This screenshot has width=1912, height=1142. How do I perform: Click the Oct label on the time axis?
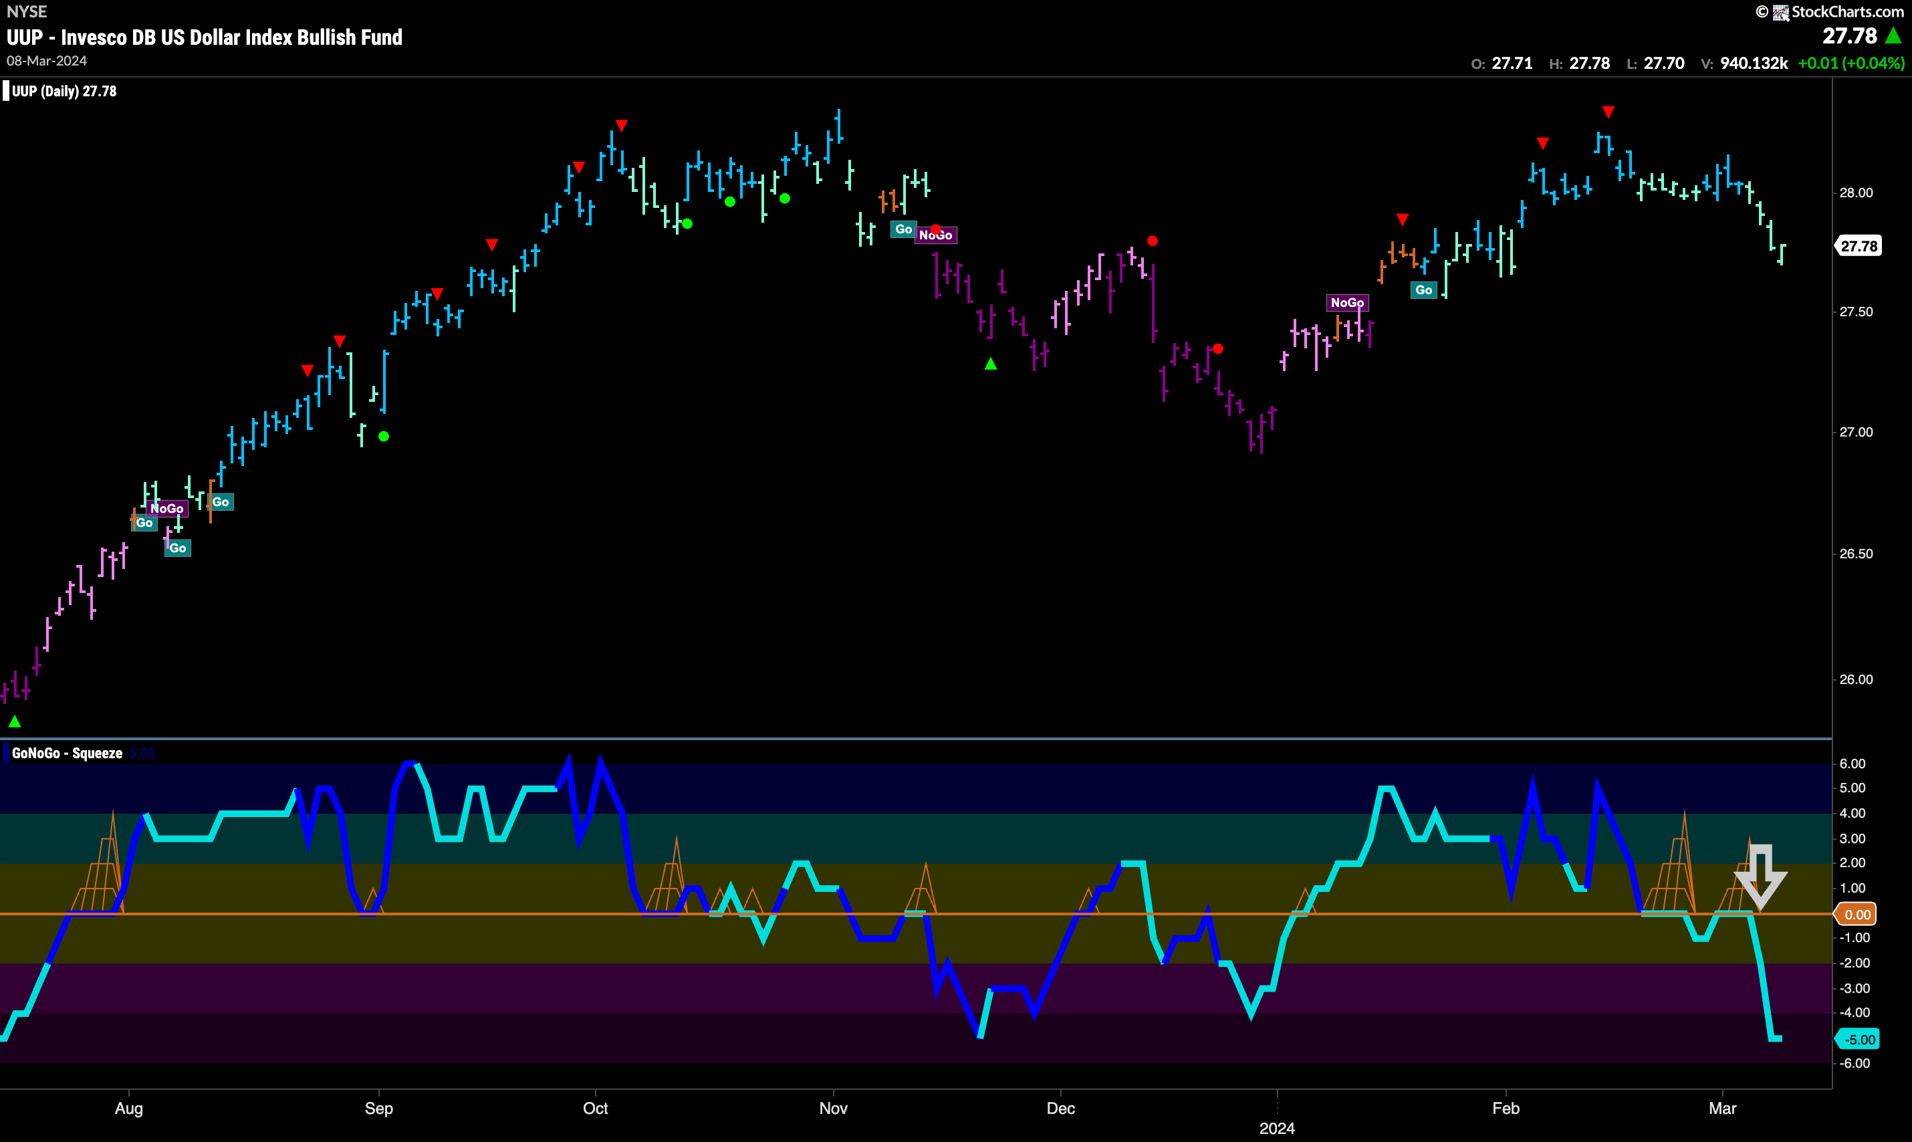(596, 1108)
